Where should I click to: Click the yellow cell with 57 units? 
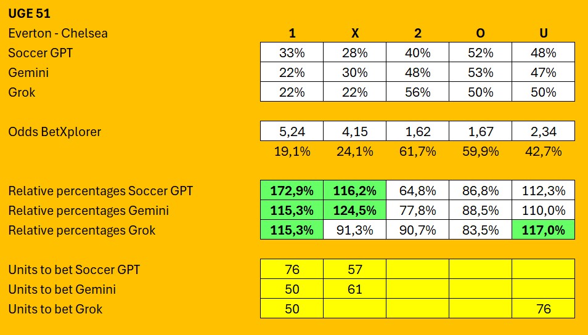[355, 269]
